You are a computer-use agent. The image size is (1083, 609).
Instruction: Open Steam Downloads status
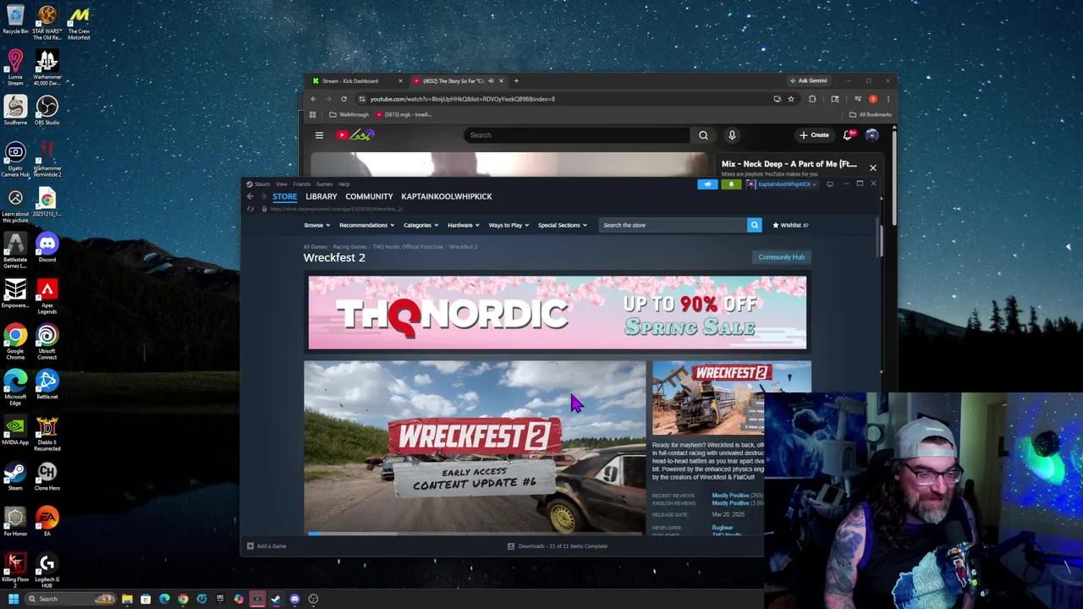tap(558, 546)
